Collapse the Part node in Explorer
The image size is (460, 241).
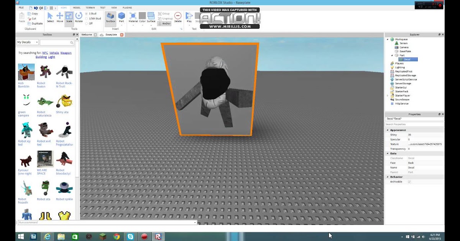coord(392,55)
